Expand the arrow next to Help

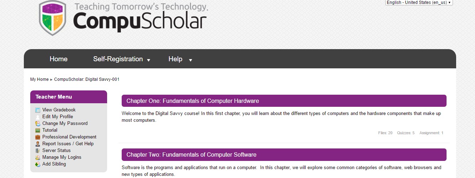190,60
